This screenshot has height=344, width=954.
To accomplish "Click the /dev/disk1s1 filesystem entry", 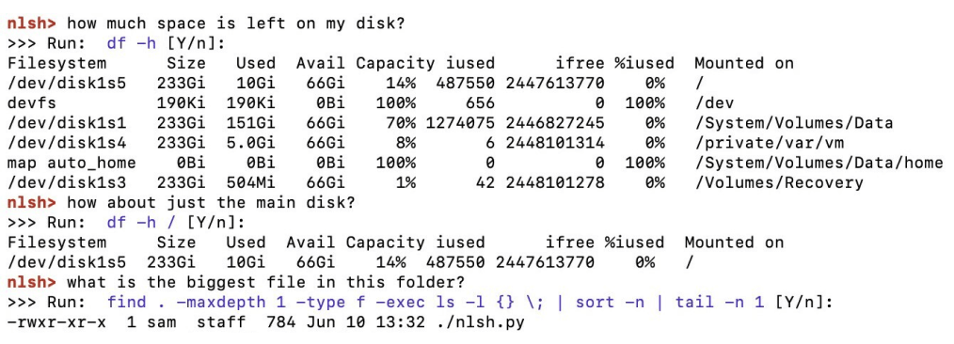I will [x=67, y=123].
